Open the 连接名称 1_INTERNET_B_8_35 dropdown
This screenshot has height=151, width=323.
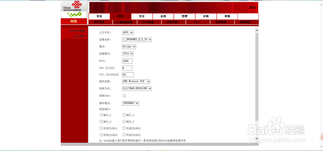tap(137, 40)
